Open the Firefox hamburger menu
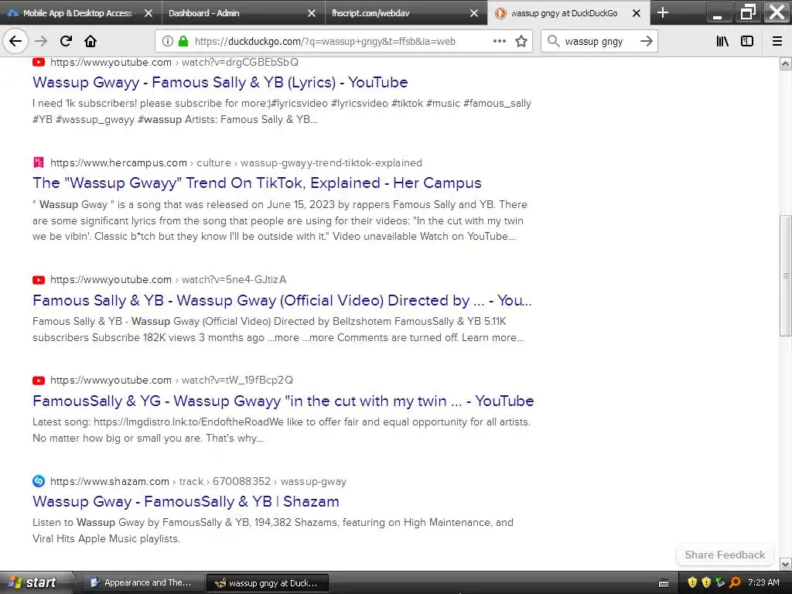This screenshot has width=792, height=594. [777, 42]
